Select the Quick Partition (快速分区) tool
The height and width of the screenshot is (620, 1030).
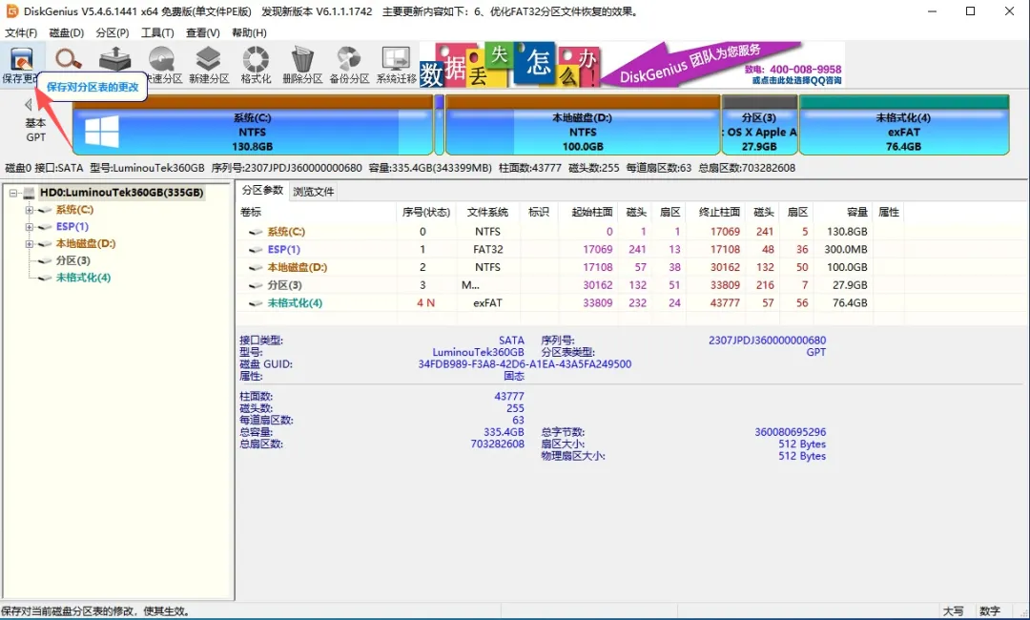[161, 65]
